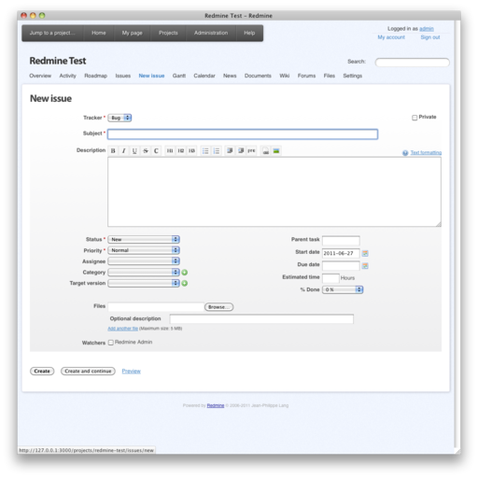Open the Start date calendar picker

pyautogui.click(x=365, y=253)
